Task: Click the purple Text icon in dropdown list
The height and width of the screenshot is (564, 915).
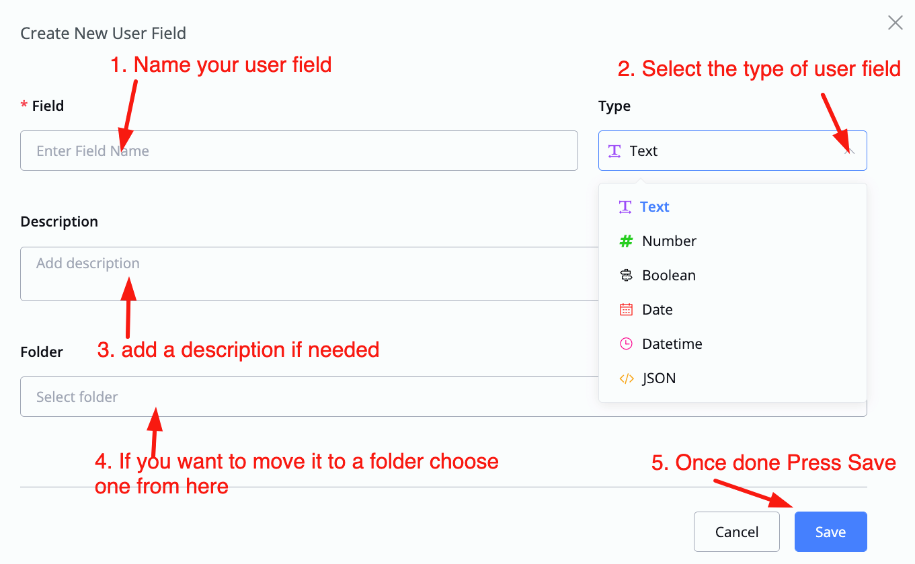Action: pos(625,207)
